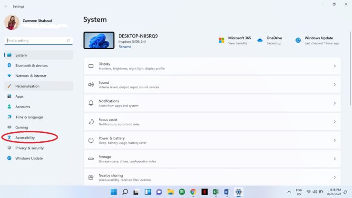Screen dimensions: 352x198
Task: Open Netflix from the taskbar
Action: (205, 192)
